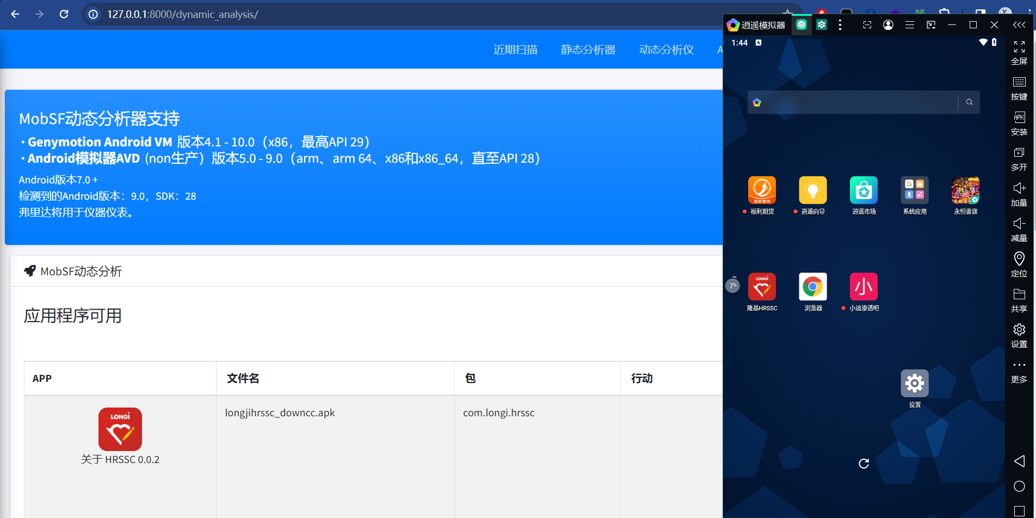The image size is (1036, 518).
Task: Click the 7% progress badge
Action: tap(733, 285)
